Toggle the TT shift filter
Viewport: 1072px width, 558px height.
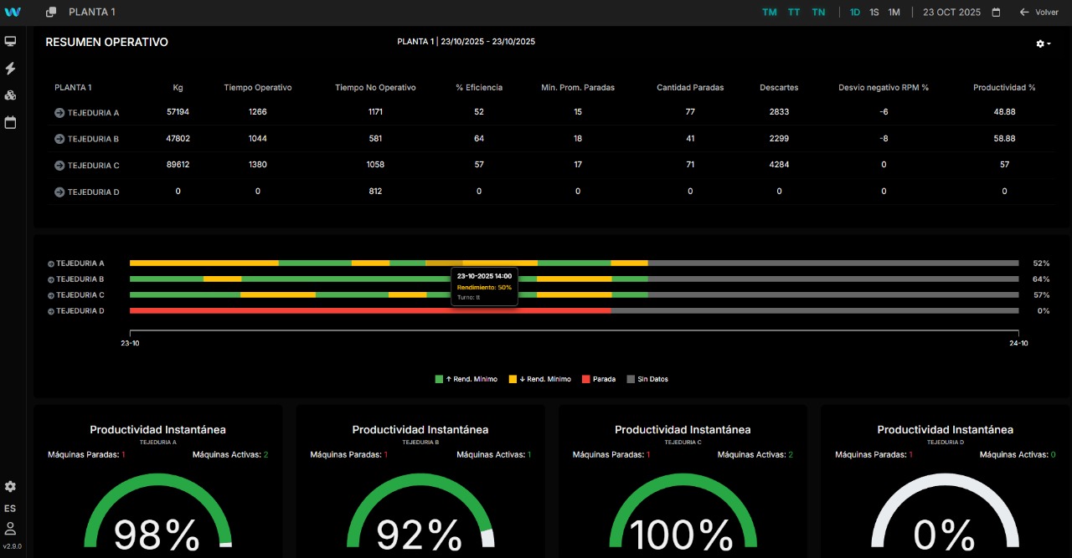tap(794, 12)
